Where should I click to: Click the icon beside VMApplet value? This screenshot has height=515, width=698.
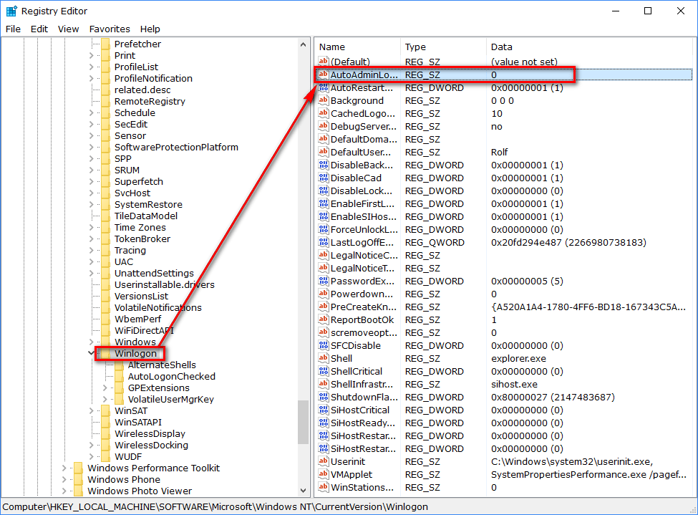pos(324,474)
